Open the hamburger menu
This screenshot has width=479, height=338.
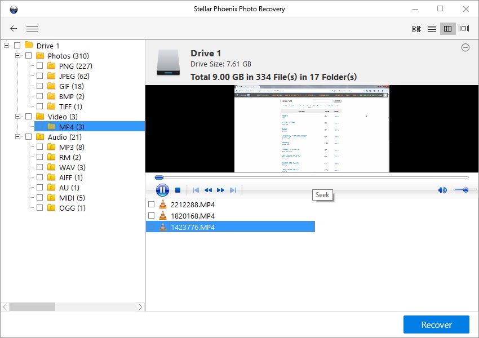click(x=32, y=29)
